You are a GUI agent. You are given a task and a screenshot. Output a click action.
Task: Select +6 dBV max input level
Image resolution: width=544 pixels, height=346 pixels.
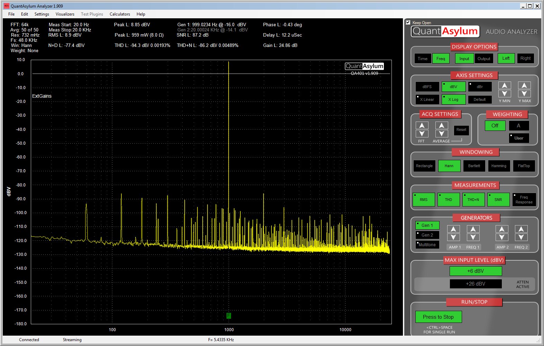pos(476,271)
